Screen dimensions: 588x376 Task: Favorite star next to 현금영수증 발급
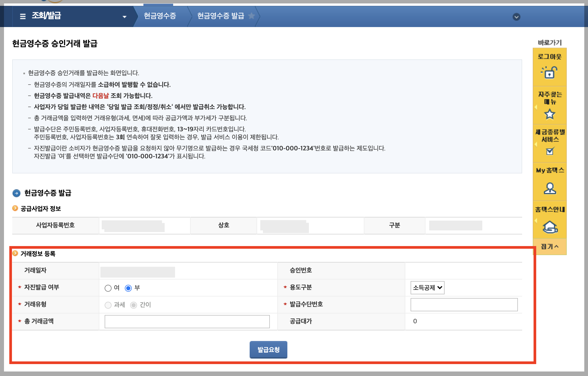[x=251, y=16]
